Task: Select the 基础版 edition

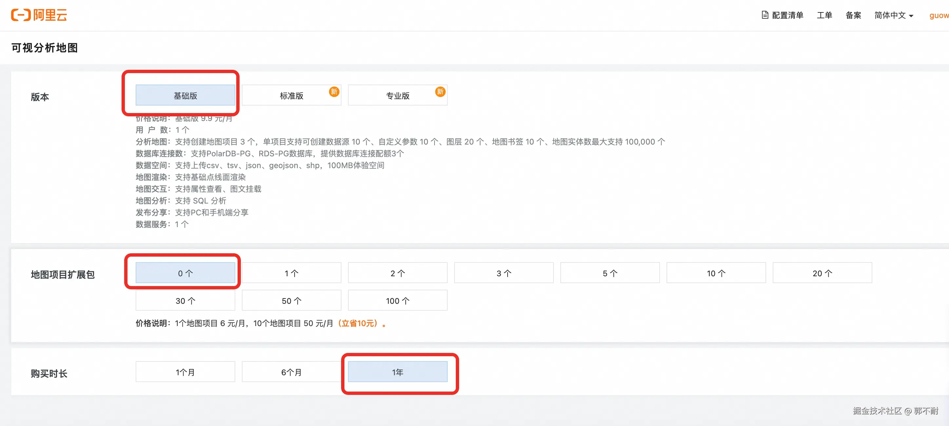Action: 185,95
